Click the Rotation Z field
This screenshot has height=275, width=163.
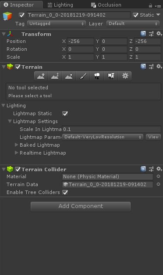pos(147,49)
